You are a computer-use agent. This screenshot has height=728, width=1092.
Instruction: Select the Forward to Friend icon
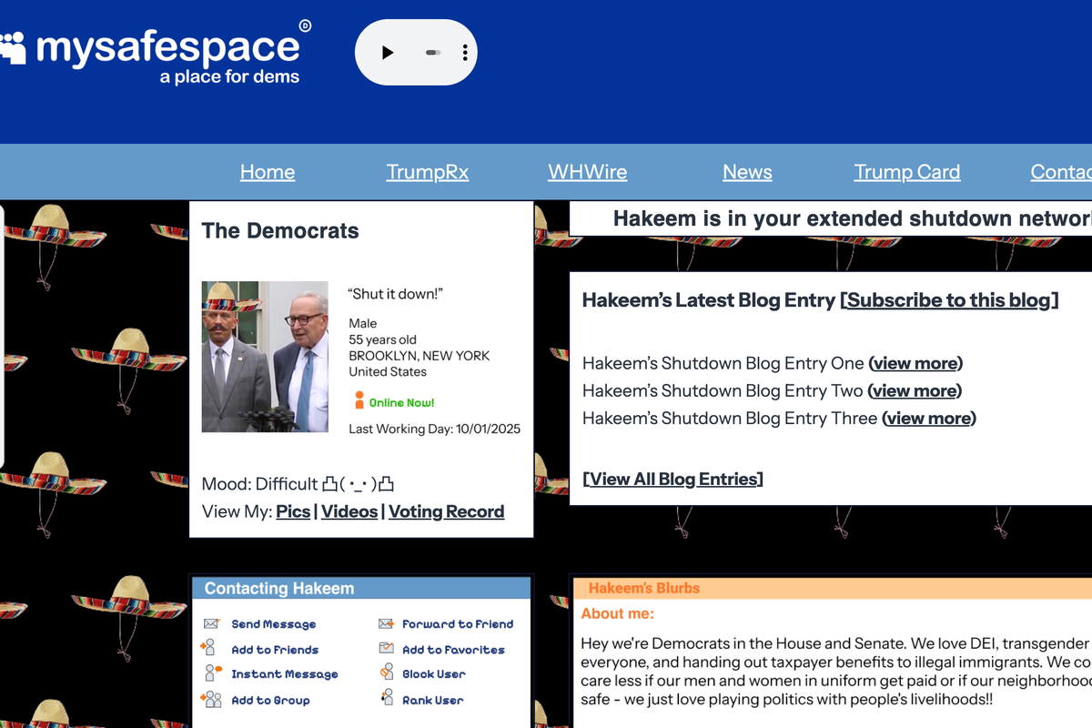(x=385, y=623)
